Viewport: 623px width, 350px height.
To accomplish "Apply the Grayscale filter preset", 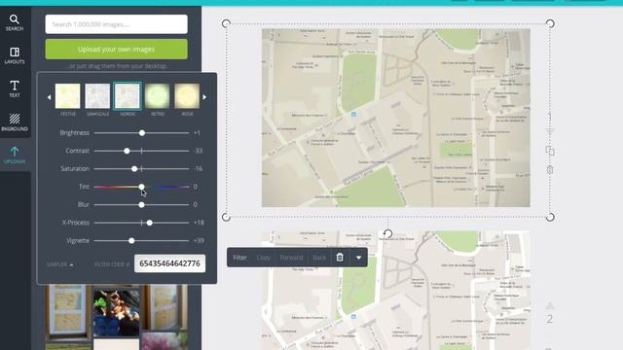I will [97, 96].
